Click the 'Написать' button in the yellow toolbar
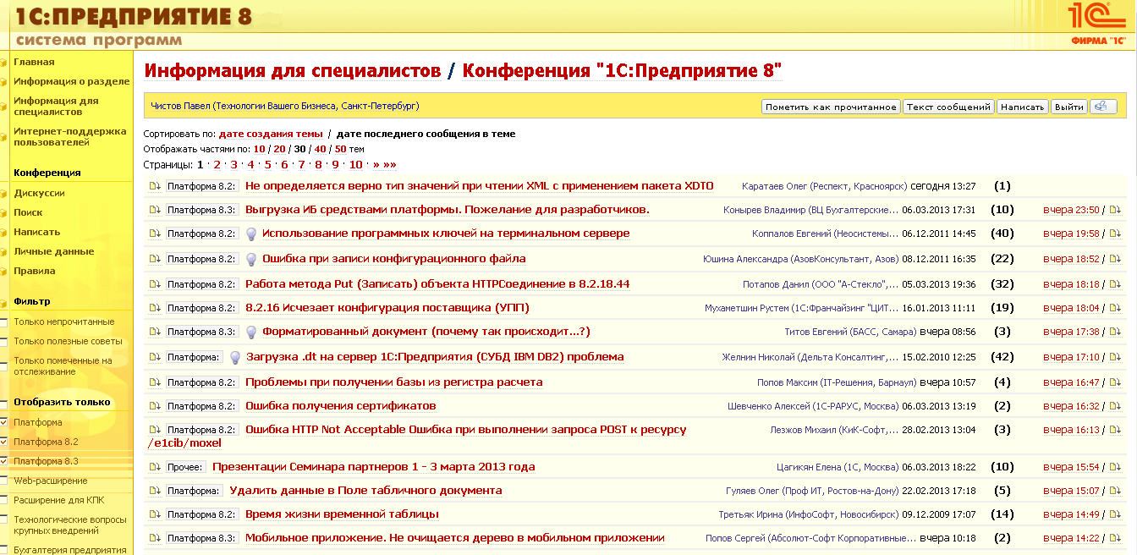Viewport: 1137px width, 555px height. click(1022, 107)
